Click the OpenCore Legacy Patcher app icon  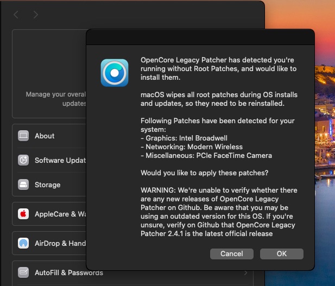[x=115, y=73]
